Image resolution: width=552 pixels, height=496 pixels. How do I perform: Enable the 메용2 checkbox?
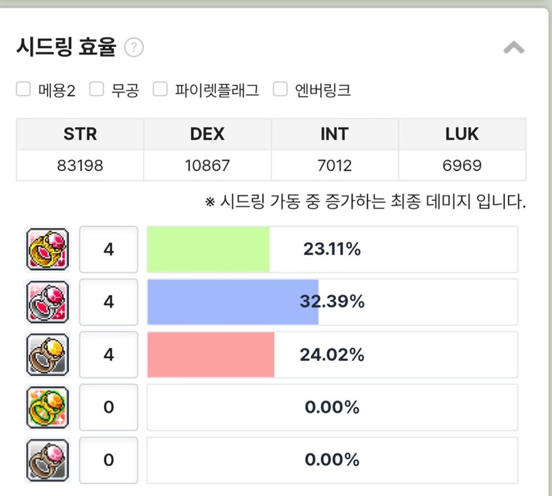pyautogui.click(x=23, y=89)
